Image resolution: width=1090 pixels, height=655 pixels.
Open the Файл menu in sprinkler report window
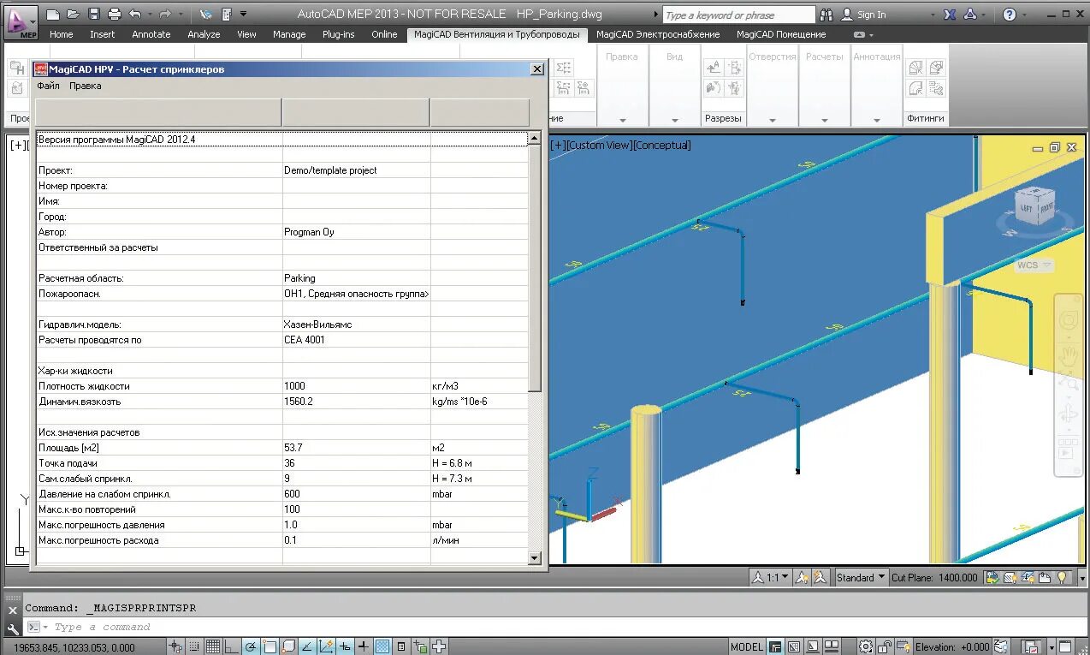coord(48,86)
